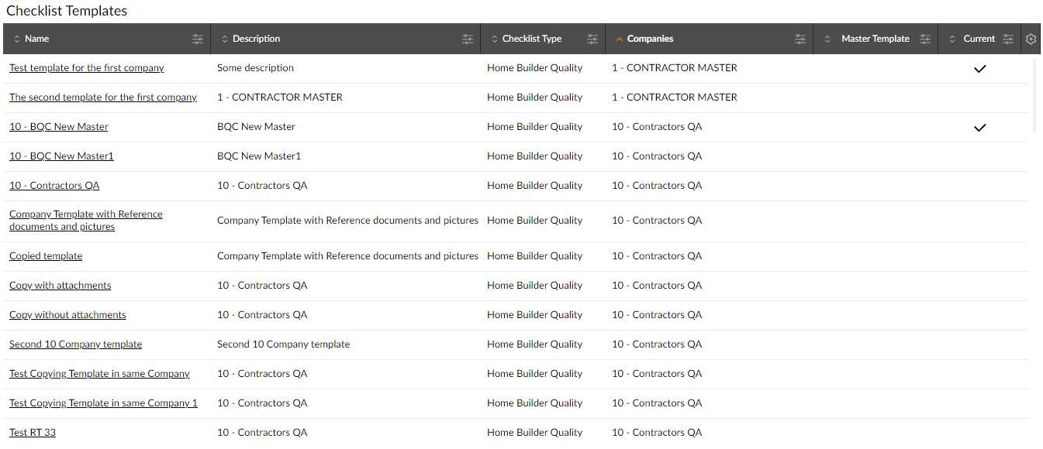1043x449 pixels.
Task: Open 'Test RT 33' template link
Action: point(33,433)
